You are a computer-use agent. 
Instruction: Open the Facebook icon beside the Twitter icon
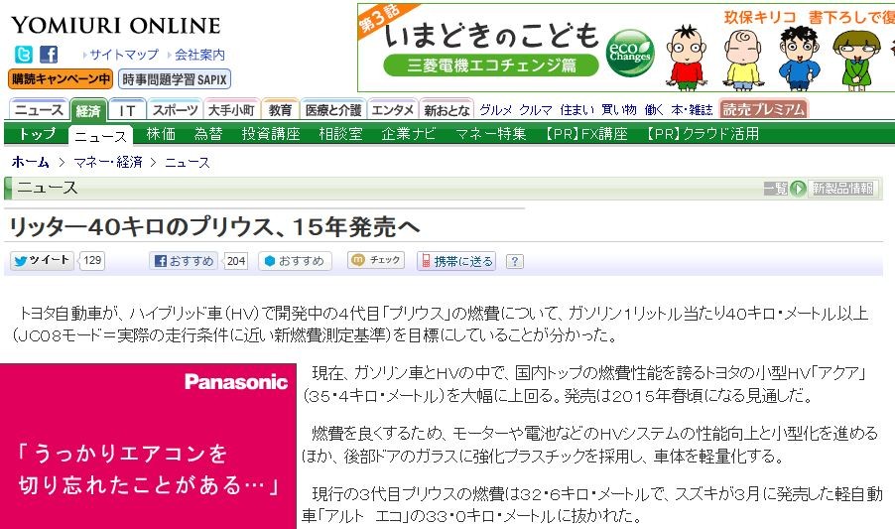tap(49, 55)
